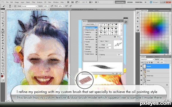
Task: Toggle the Dual Brush checkbox
Action: pos(84,37)
